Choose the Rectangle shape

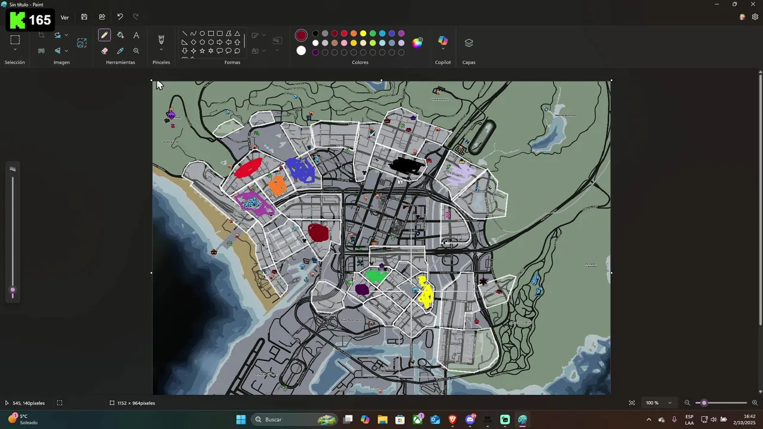coord(211,33)
